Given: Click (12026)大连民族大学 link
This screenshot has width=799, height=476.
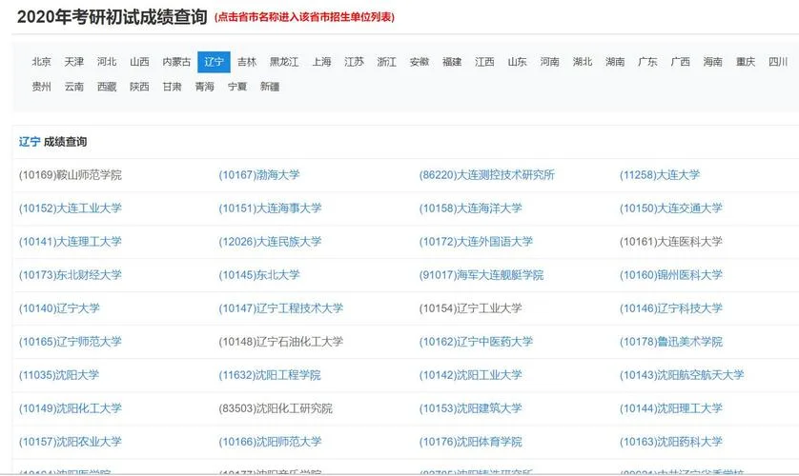Looking at the screenshot, I should [x=270, y=242].
